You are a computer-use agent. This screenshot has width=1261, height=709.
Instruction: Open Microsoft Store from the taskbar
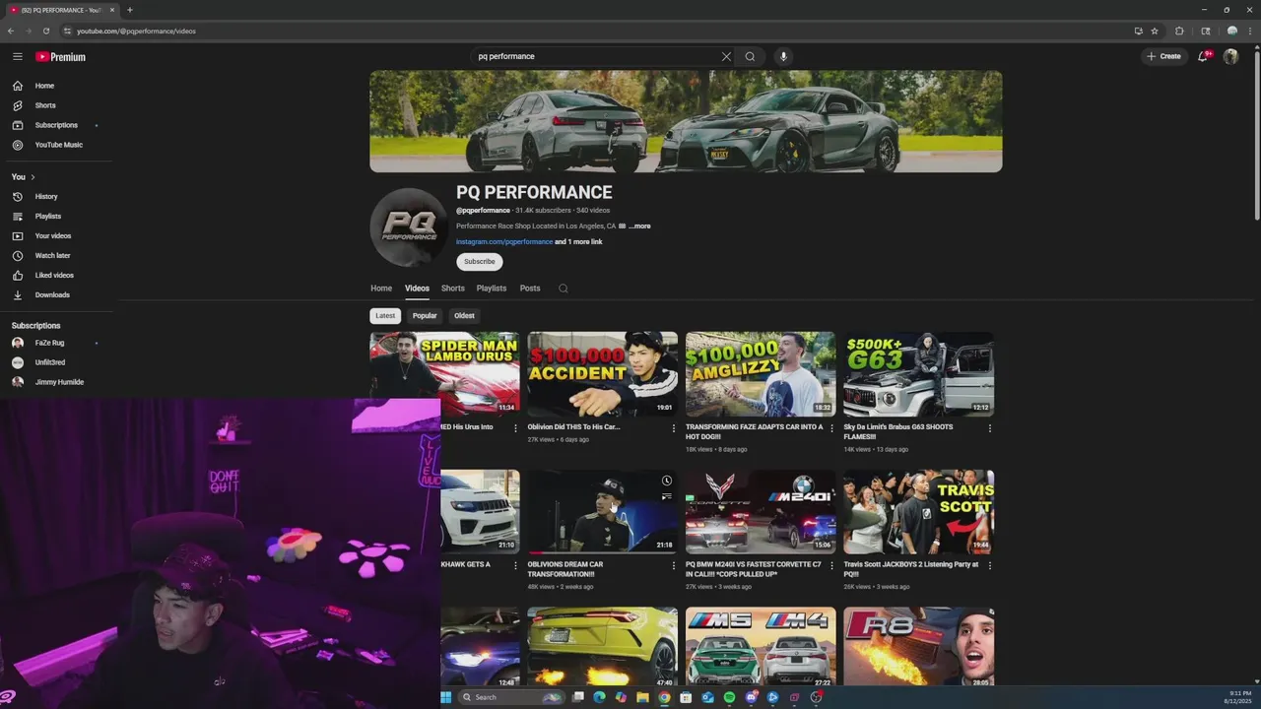tap(686, 697)
